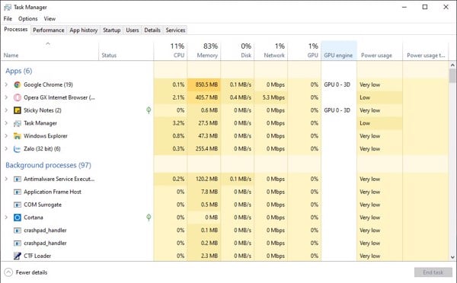The width and height of the screenshot is (457, 283).
Task: Expand the Task Manager process row
Action: (x=6, y=123)
